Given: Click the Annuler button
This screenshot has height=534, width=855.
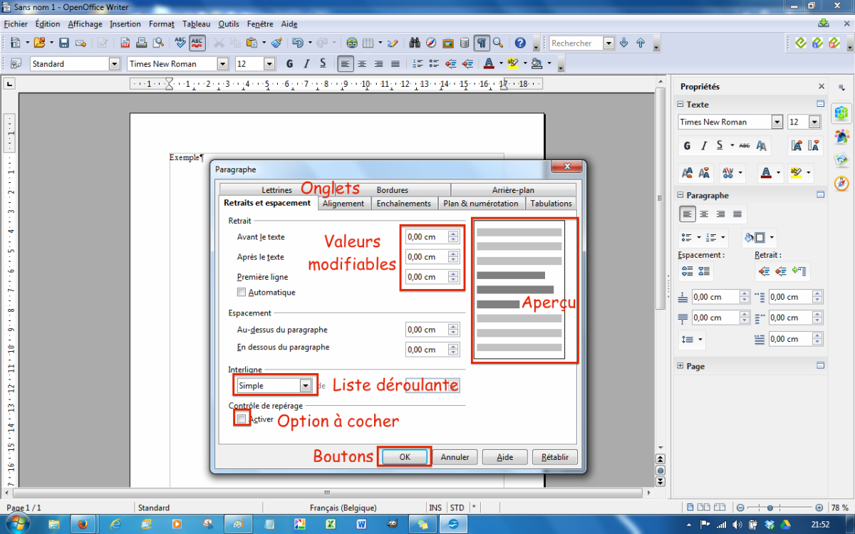Looking at the screenshot, I should [455, 457].
